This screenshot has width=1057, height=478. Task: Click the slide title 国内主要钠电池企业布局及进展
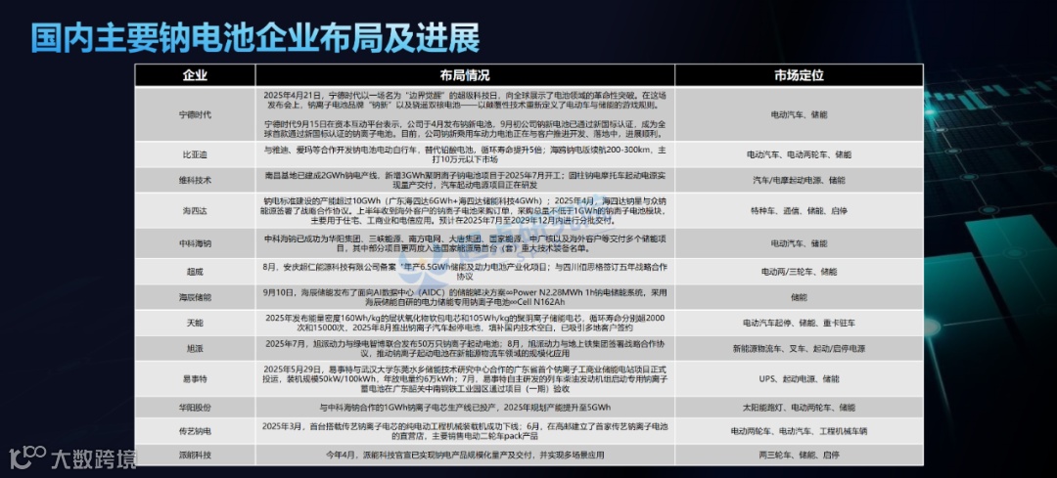click(255, 37)
